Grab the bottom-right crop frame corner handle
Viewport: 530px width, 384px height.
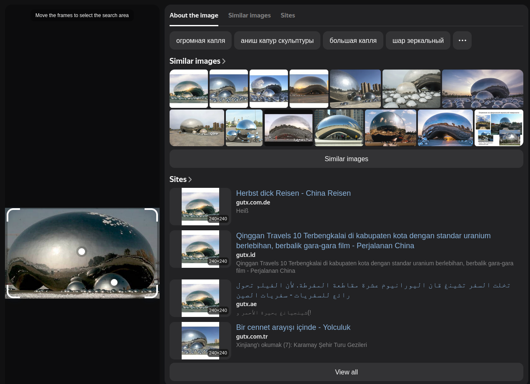[x=151, y=292]
